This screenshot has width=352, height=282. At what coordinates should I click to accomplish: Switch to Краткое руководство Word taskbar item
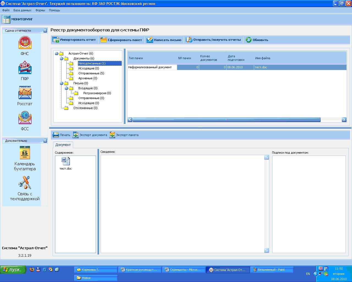(x=140, y=270)
